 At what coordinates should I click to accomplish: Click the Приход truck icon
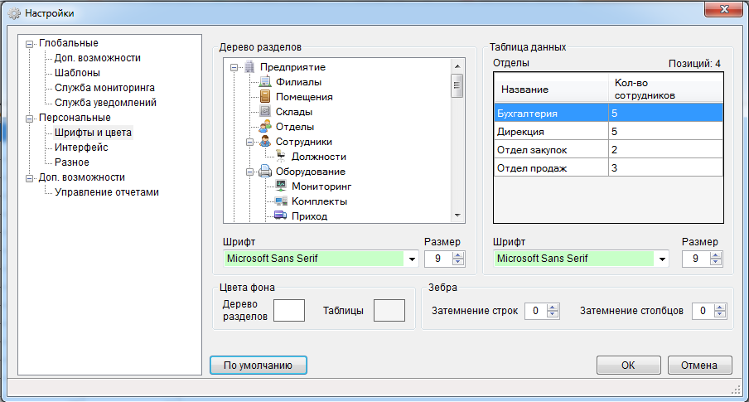[281, 216]
